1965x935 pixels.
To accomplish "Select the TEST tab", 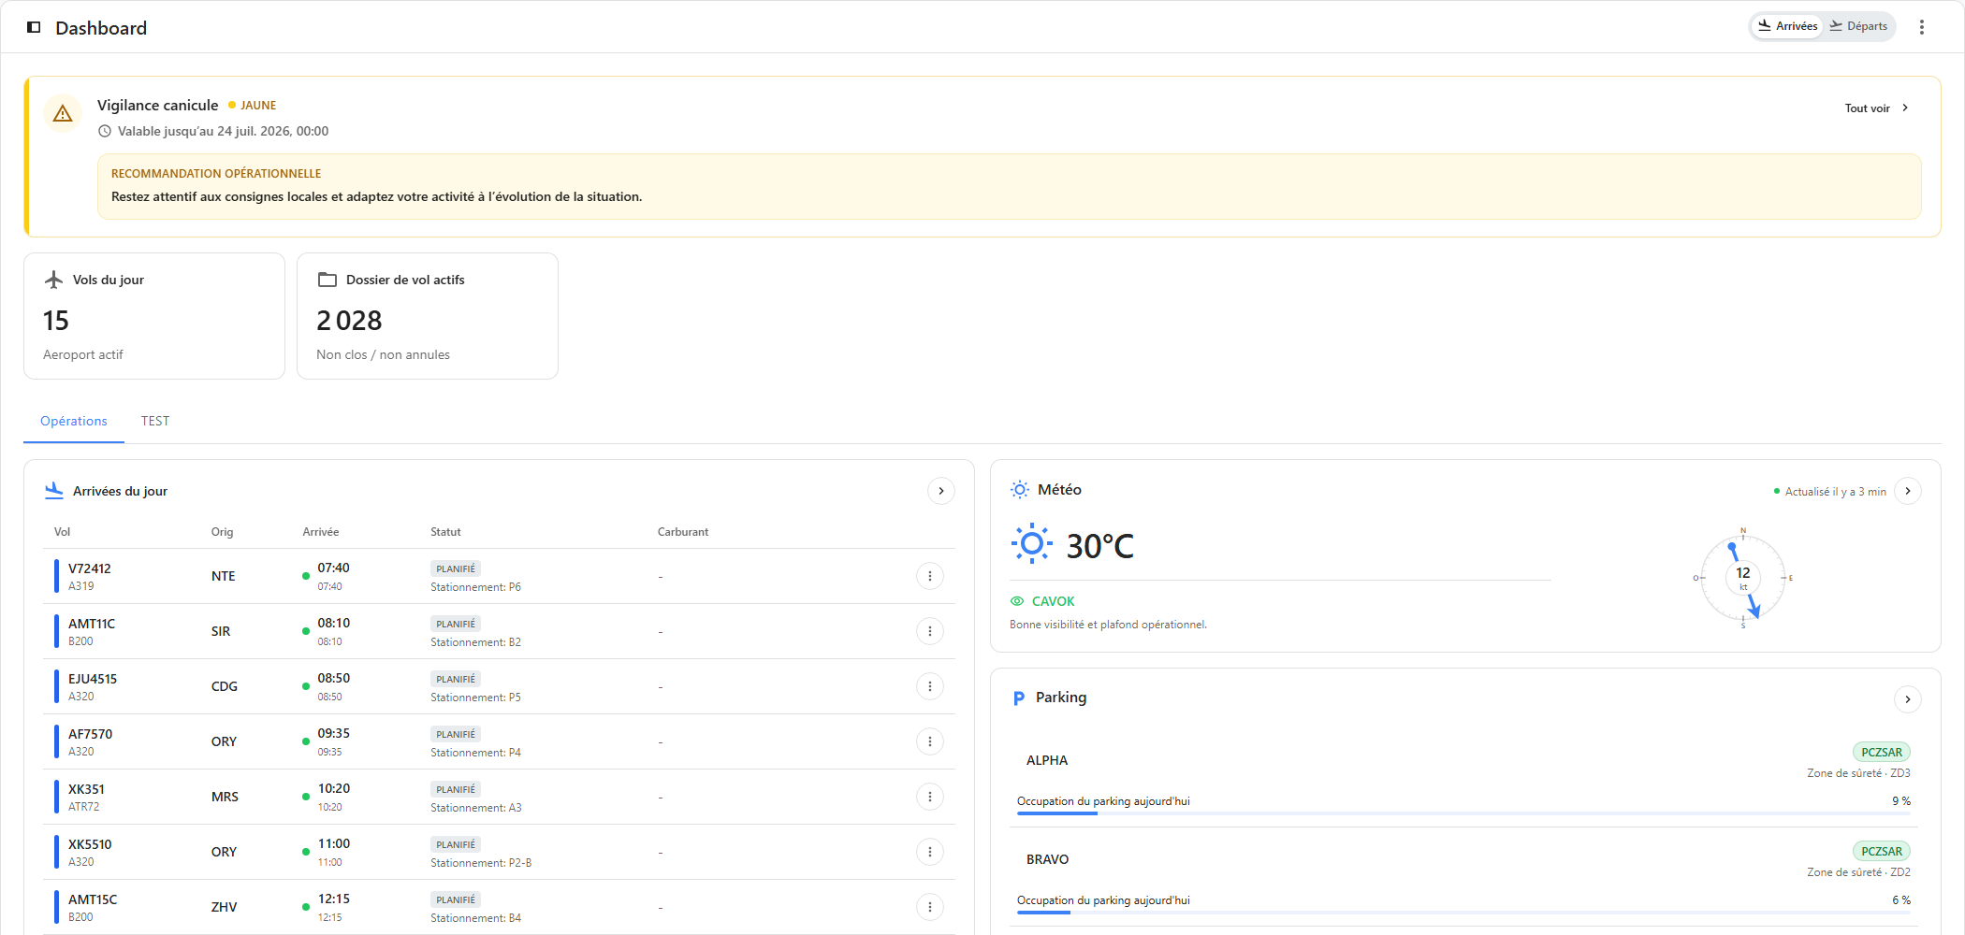I will (155, 422).
